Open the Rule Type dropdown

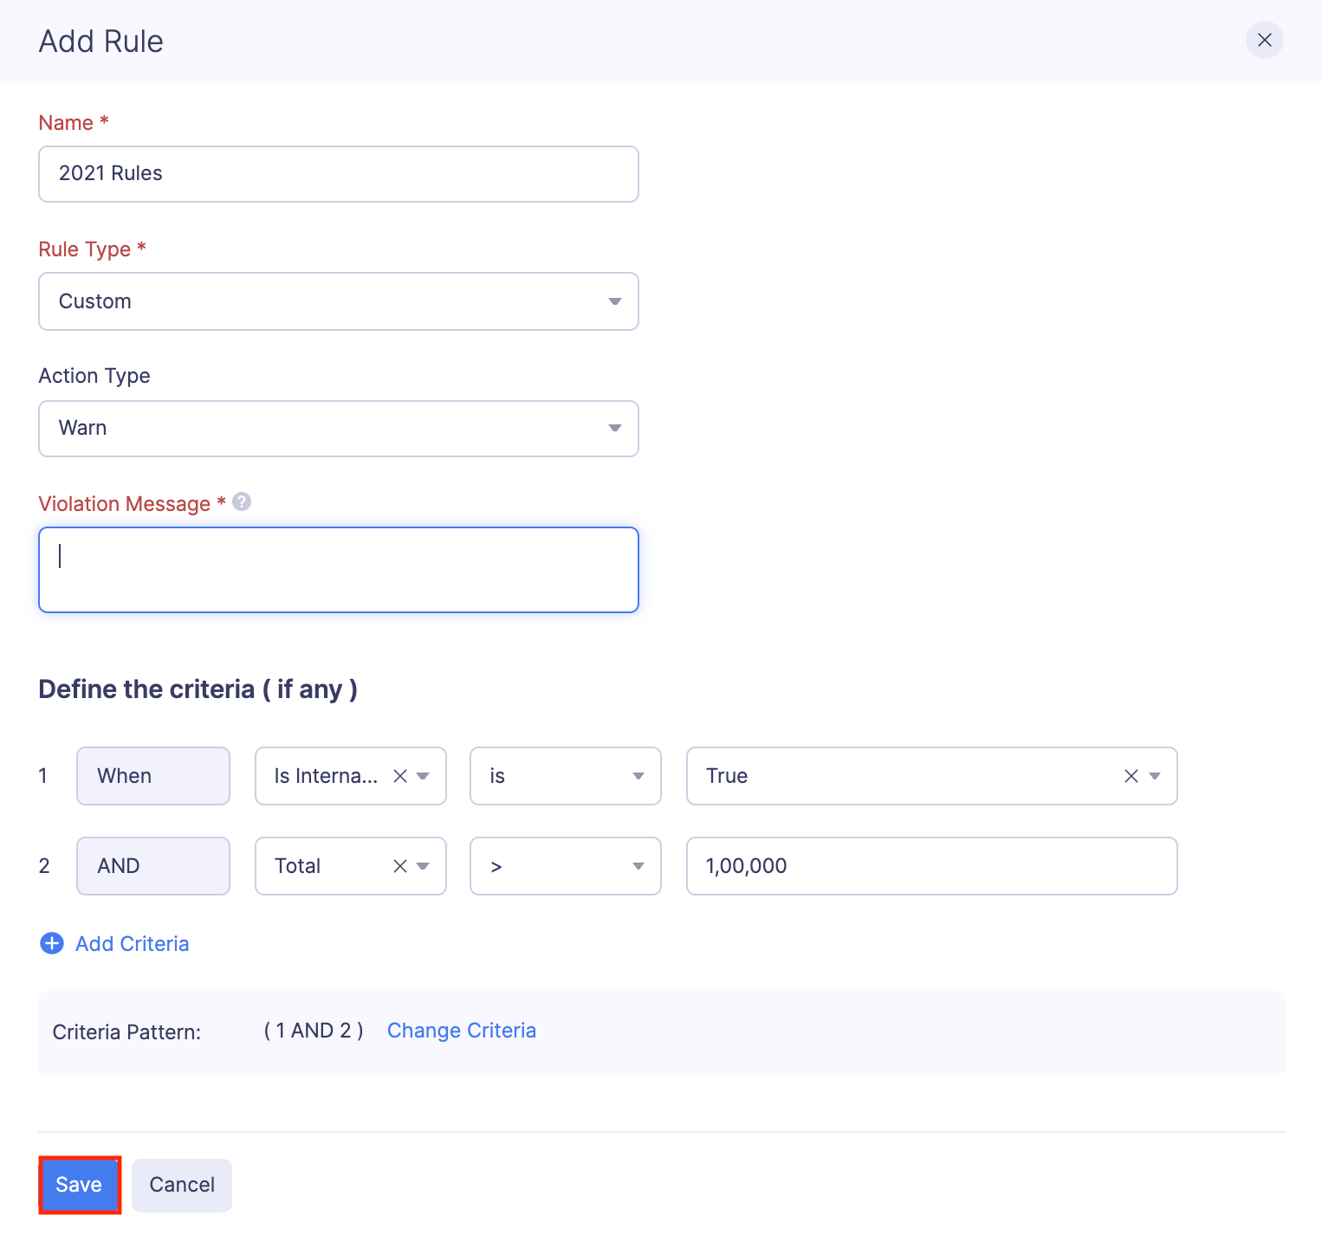339,301
